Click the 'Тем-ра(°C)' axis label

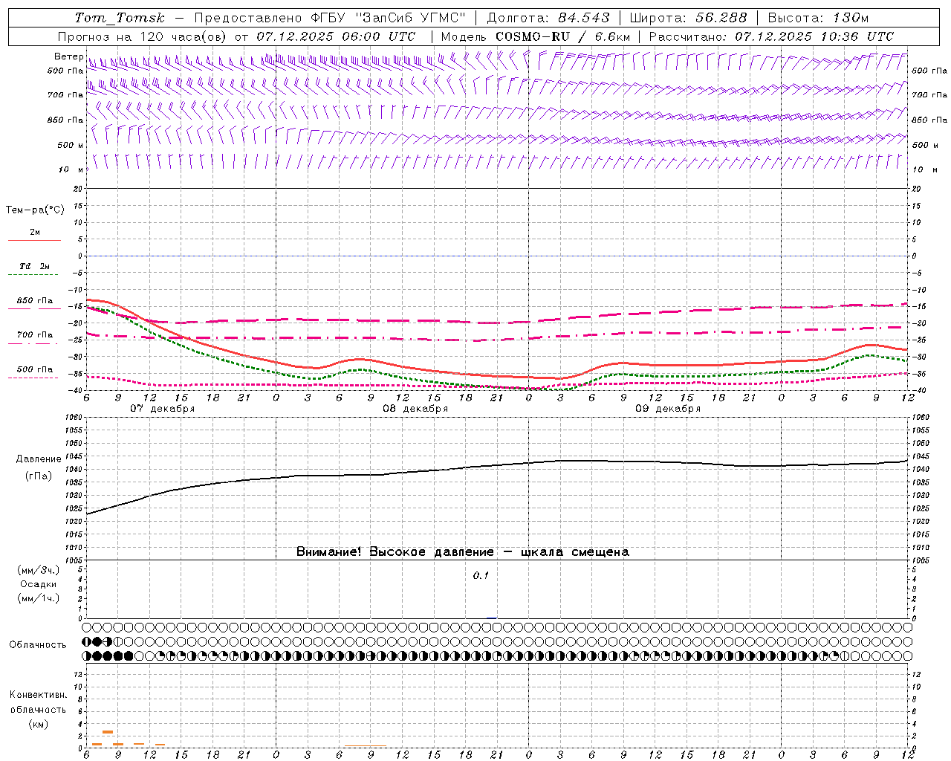point(35,210)
